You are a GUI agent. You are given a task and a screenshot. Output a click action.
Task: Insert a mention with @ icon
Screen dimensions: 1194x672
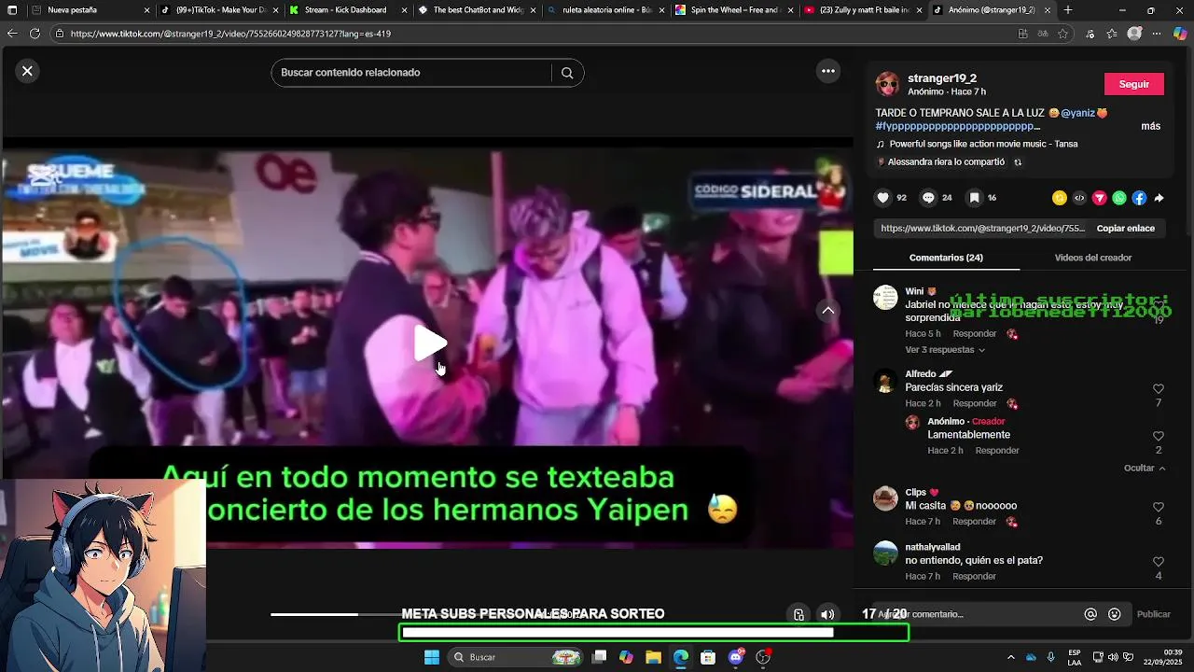[1090, 614]
